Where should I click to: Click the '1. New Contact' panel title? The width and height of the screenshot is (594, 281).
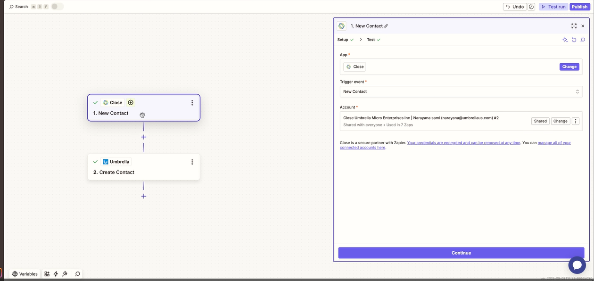pyautogui.click(x=366, y=26)
